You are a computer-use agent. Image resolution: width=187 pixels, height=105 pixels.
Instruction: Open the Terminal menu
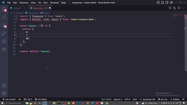(x=54, y=3)
